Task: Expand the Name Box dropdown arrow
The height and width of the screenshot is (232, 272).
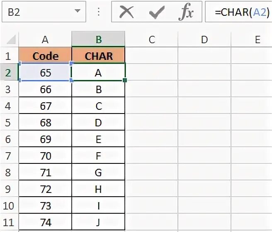Action: [78, 11]
